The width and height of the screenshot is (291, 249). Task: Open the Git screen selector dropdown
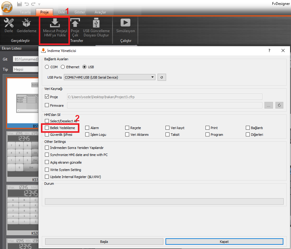(26, 59)
